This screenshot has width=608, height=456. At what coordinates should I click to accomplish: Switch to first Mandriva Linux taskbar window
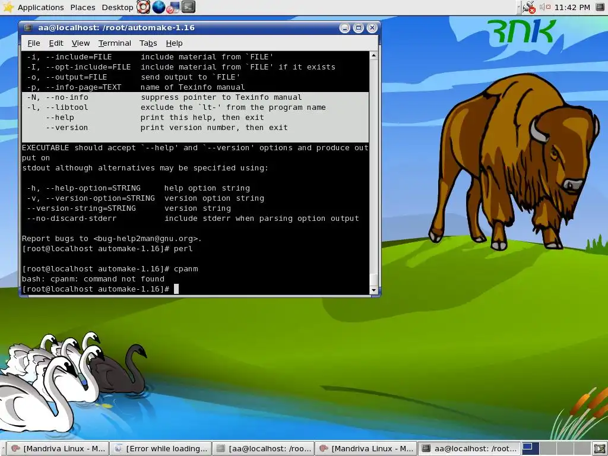coord(58,449)
